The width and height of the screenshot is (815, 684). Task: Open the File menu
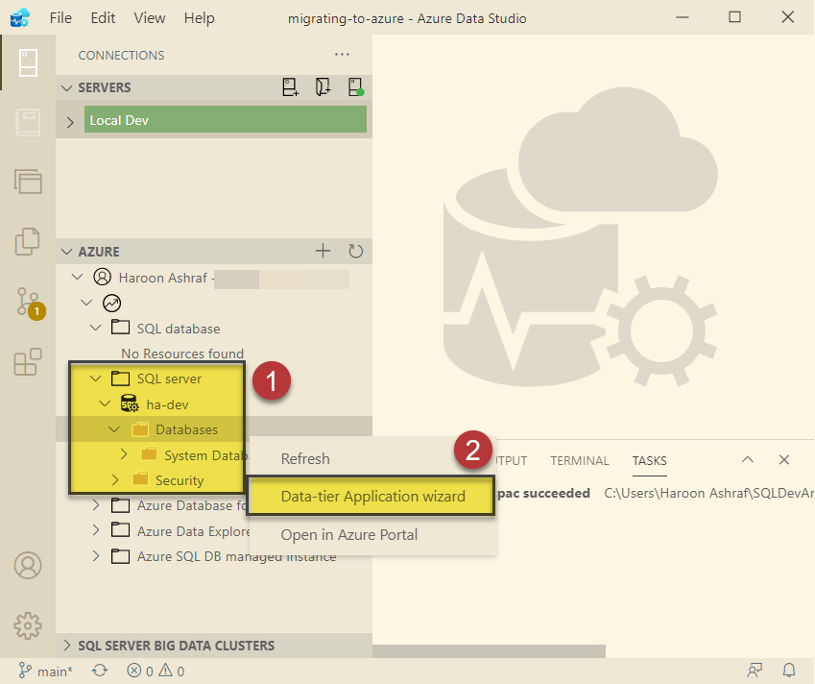[60, 18]
